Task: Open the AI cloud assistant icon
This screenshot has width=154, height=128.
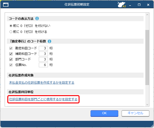Action: point(122,4)
